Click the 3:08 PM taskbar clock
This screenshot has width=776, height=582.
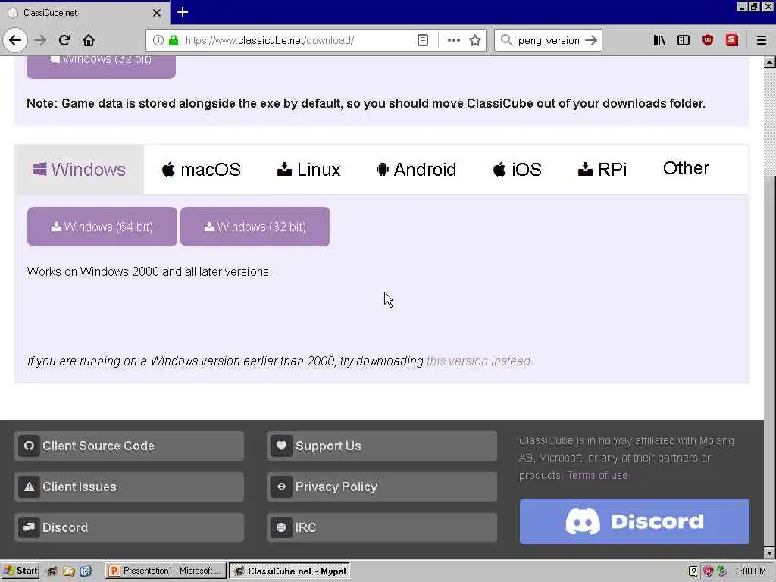750,571
